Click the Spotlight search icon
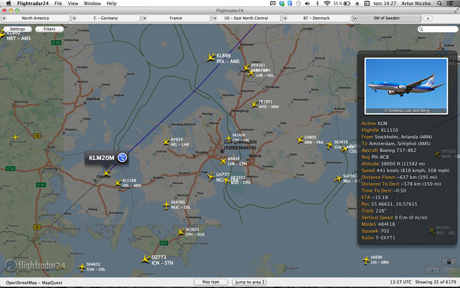The image size is (460, 288). pyautogui.click(x=439, y=3)
